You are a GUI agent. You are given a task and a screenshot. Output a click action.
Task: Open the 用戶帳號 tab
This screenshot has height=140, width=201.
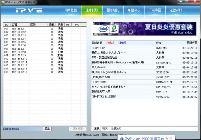(71, 10)
